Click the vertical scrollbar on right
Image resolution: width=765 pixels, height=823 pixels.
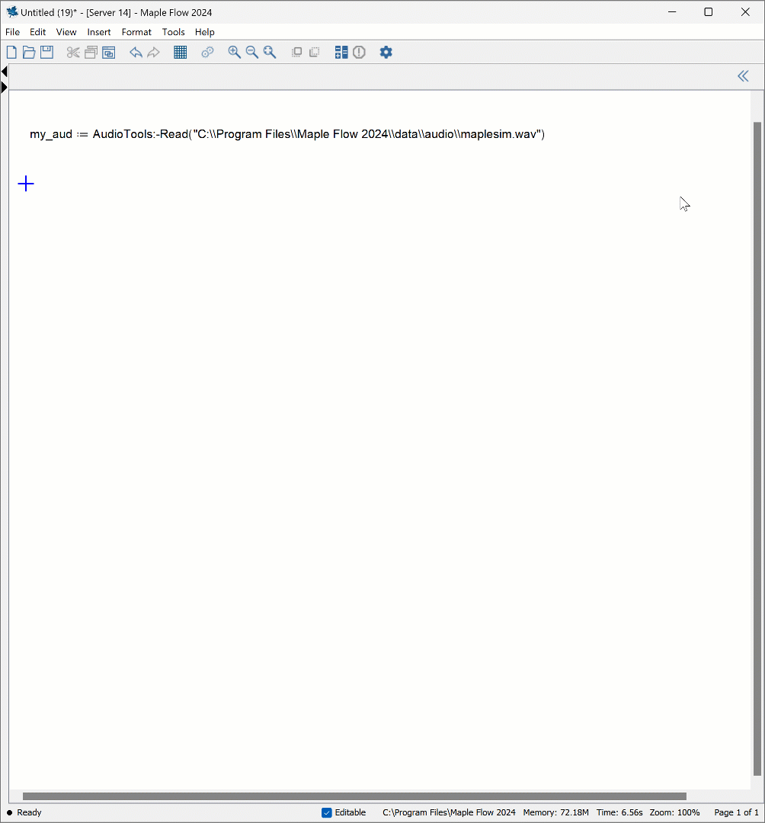[x=757, y=448]
